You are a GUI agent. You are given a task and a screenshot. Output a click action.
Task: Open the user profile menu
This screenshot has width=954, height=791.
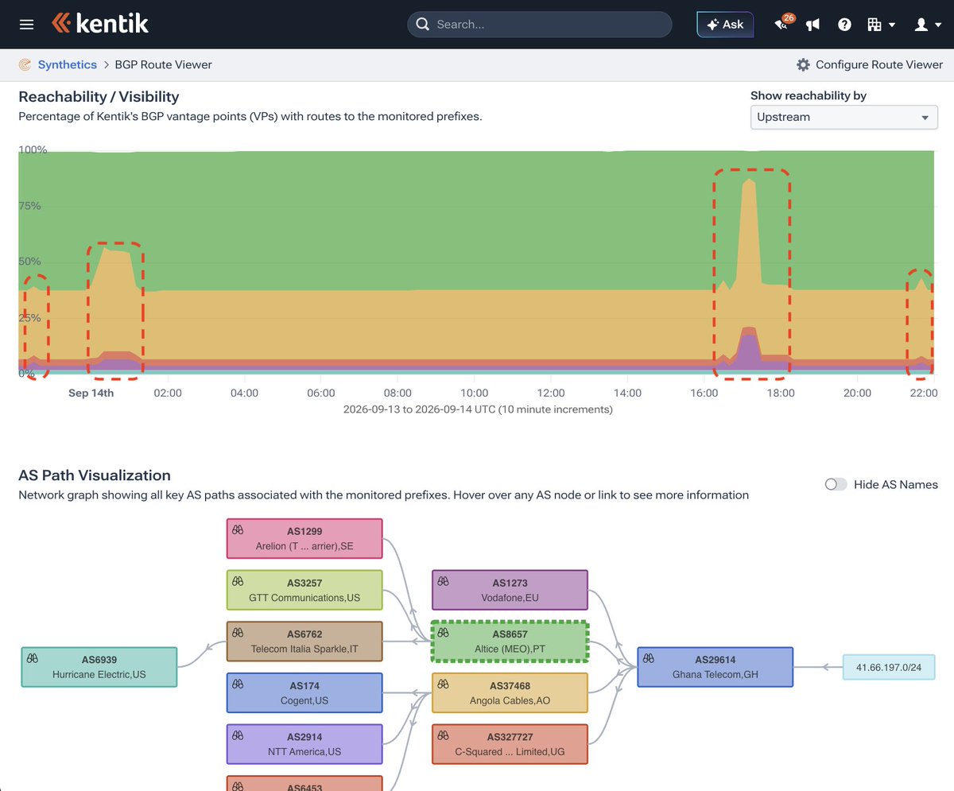tap(927, 25)
